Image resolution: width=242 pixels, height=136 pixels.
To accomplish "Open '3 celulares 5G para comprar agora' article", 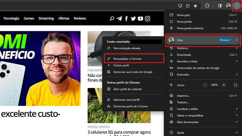I will [119, 132].
